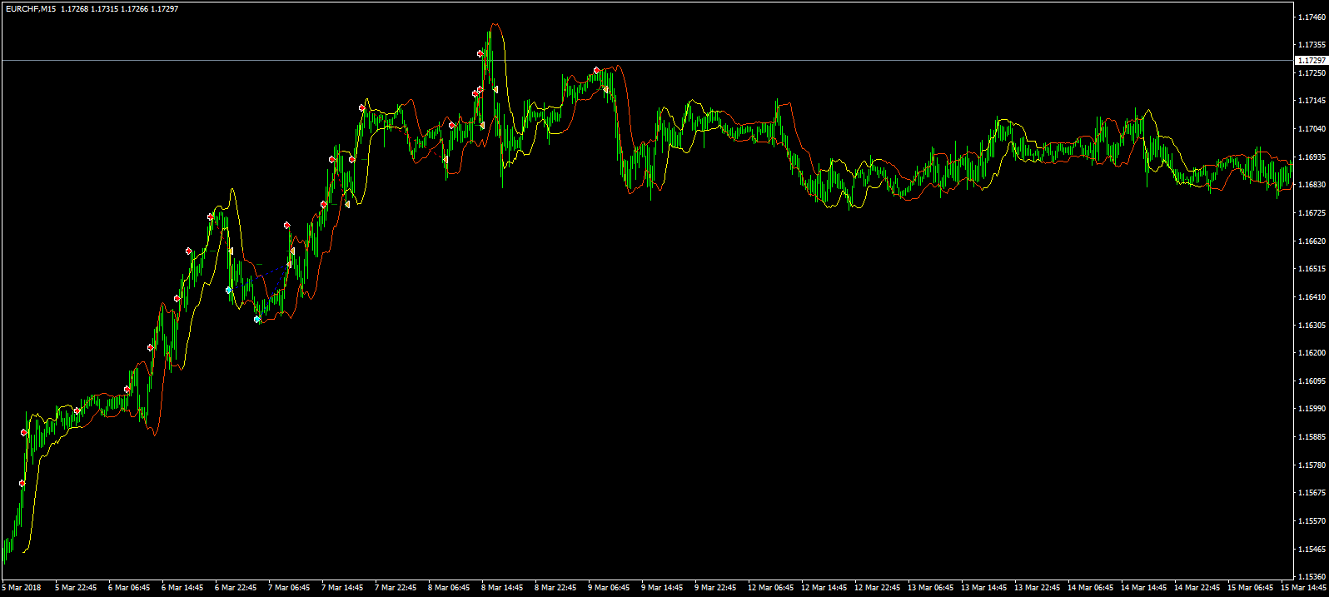
Task: Select the lowest cyan arrow marker on chart
Action: tap(257, 320)
